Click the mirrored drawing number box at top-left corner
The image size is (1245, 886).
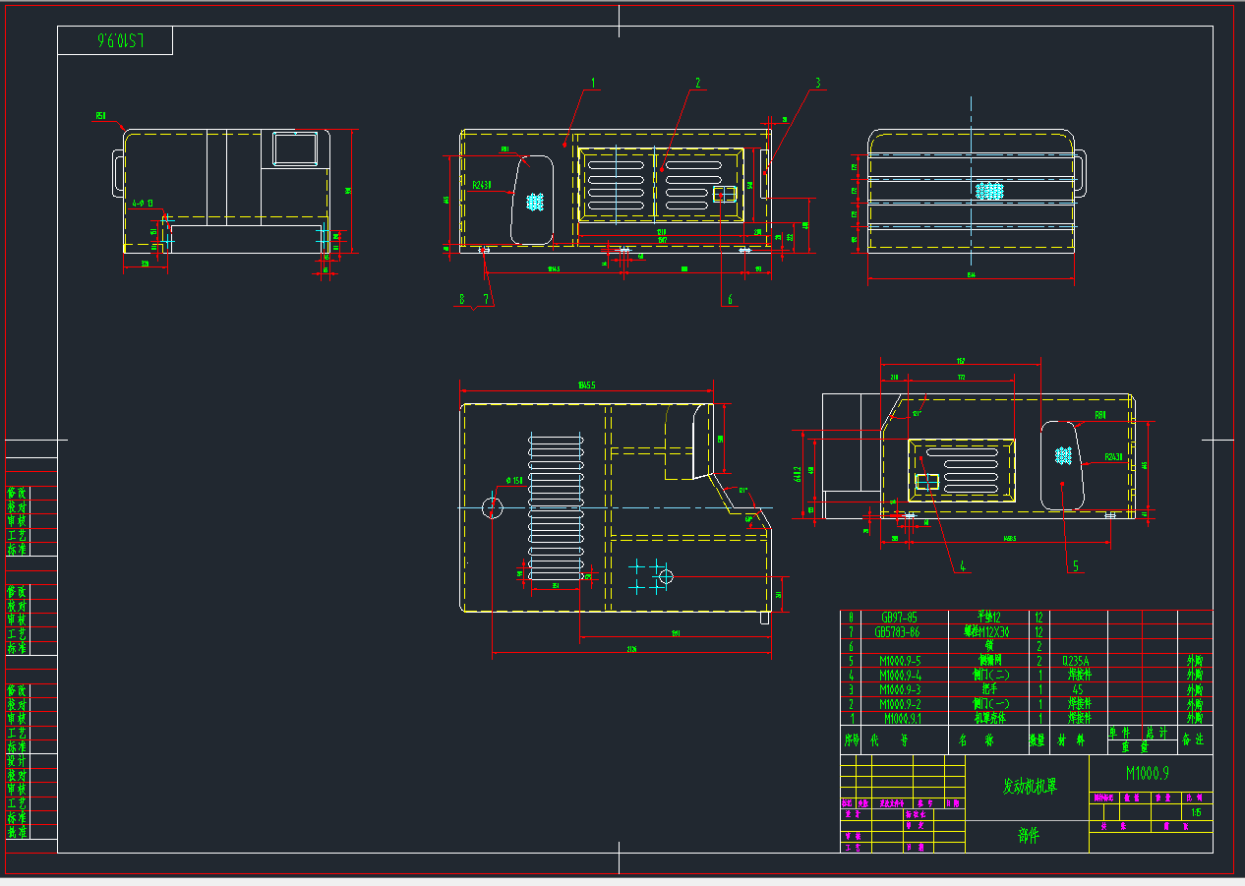click(x=115, y=40)
